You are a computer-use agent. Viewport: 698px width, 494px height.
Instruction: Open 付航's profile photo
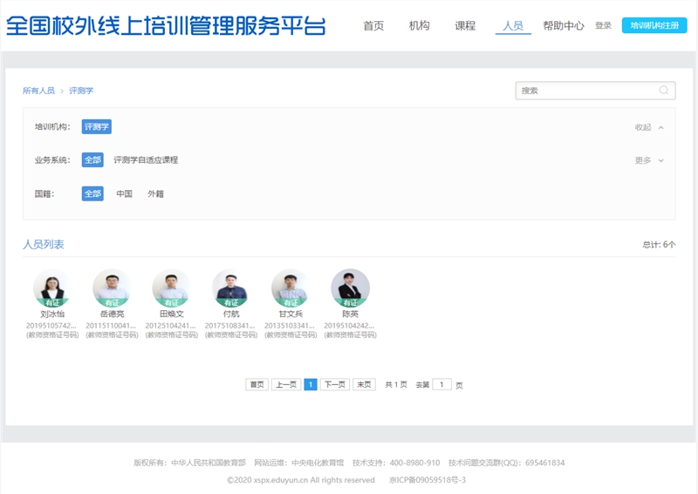pos(231,288)
